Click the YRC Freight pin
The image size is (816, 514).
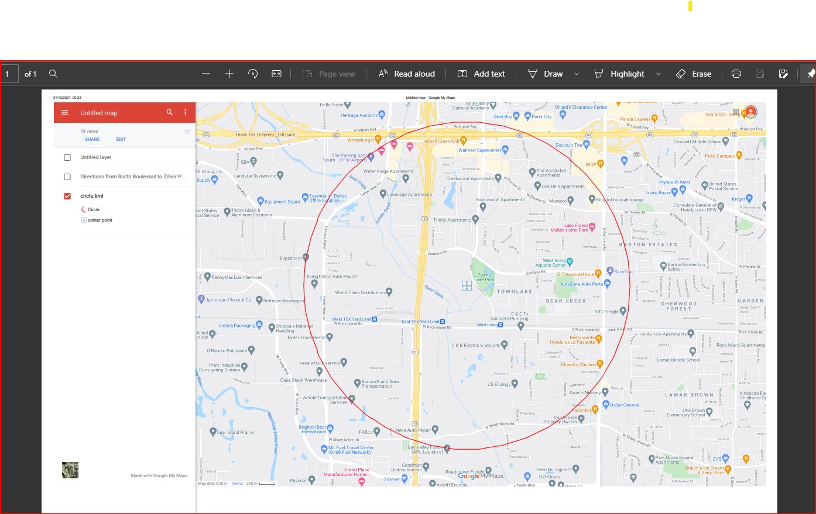(623, 311)
